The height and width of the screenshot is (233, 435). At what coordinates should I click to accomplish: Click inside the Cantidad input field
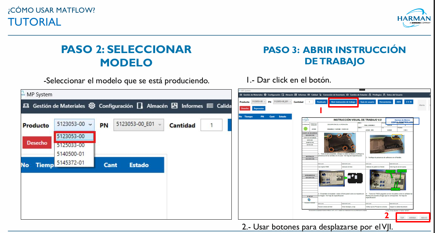(211, 125)
